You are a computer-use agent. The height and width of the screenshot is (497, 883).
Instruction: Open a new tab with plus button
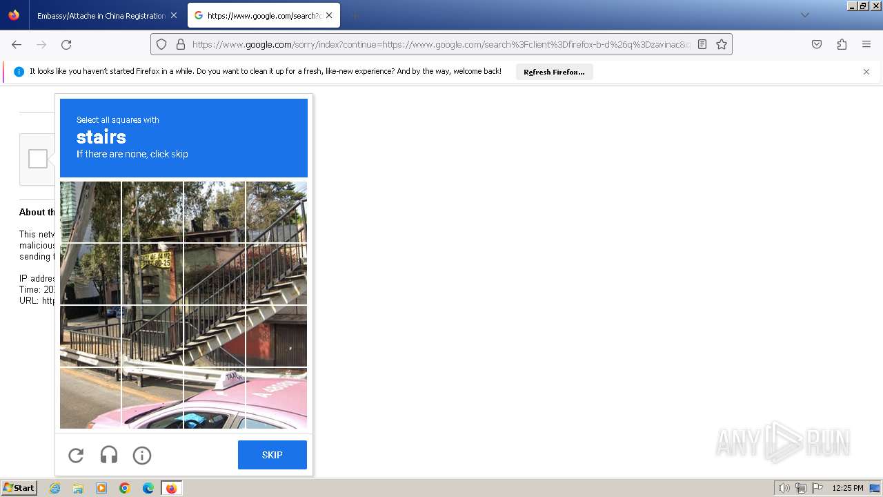click(355, 15)
